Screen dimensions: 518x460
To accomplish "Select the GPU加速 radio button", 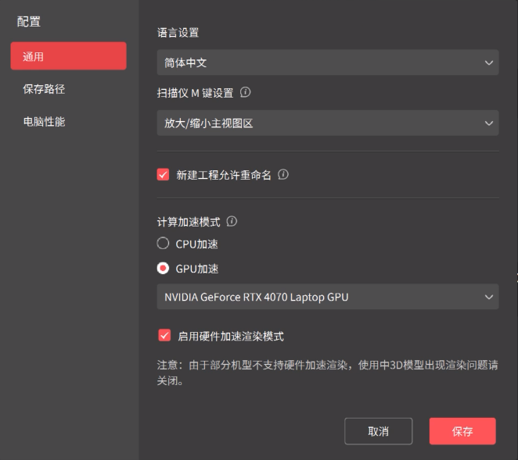I will point(163,269).
